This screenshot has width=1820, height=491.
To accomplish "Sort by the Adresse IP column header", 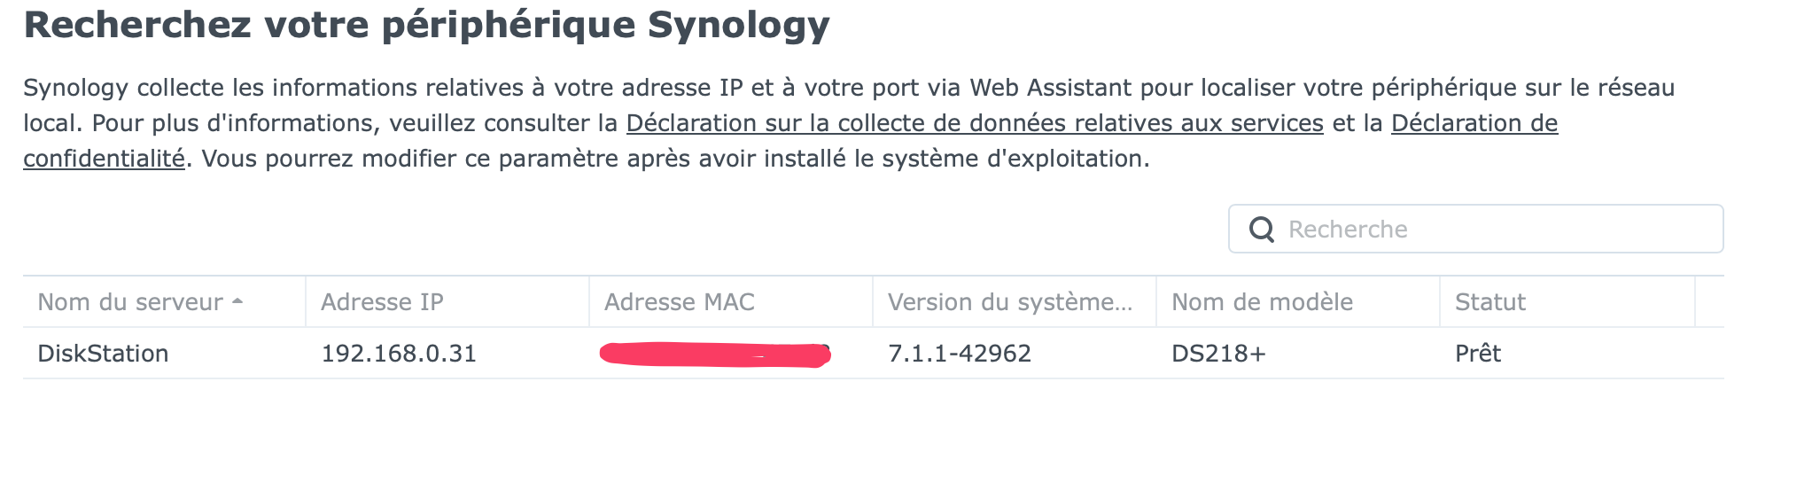I will click(x=382, y=302).
